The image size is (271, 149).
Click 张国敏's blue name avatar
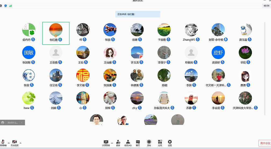tap(29, 53)
